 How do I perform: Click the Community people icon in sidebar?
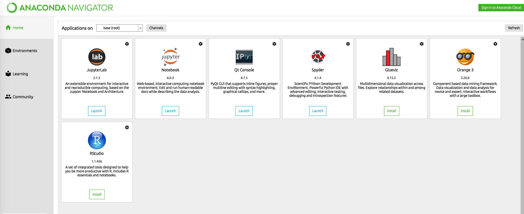click(8, 97)
